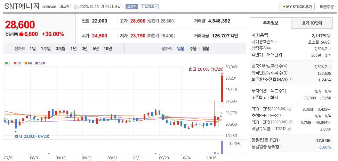Screen dimensions: 338x161
Task: Click the 09/20 date axis label
Action: (x=164, y=158)
